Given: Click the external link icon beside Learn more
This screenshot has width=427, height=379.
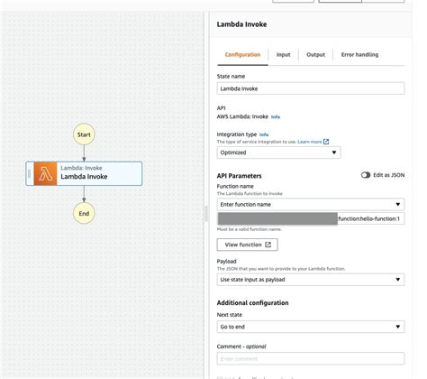Looking at the screenshot, I should [x=326, y=142].
